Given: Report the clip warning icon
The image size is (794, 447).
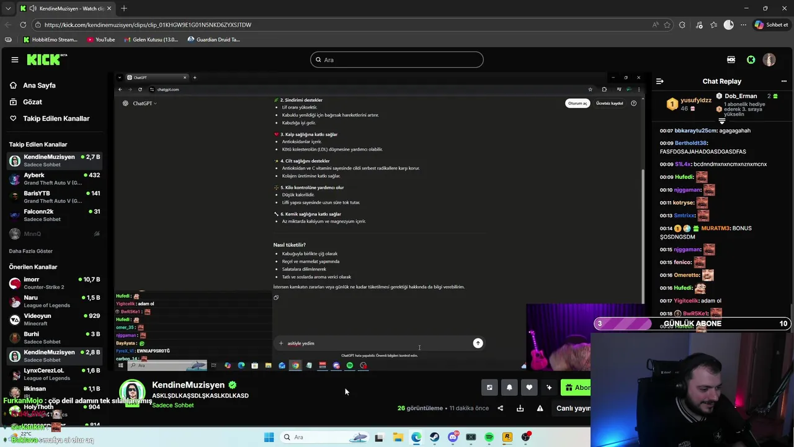Looking at the screenshot, I should coord(540,408).
